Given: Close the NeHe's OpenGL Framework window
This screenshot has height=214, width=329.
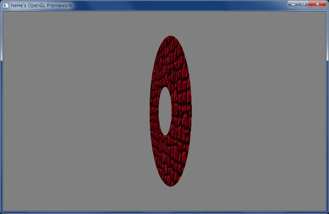Looking at the screenshot, I should pos(317,4).
